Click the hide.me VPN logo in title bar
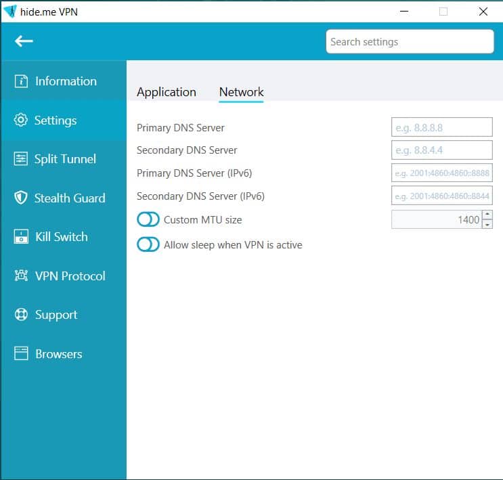Screen dimensions: 503x480 [9, 12]
